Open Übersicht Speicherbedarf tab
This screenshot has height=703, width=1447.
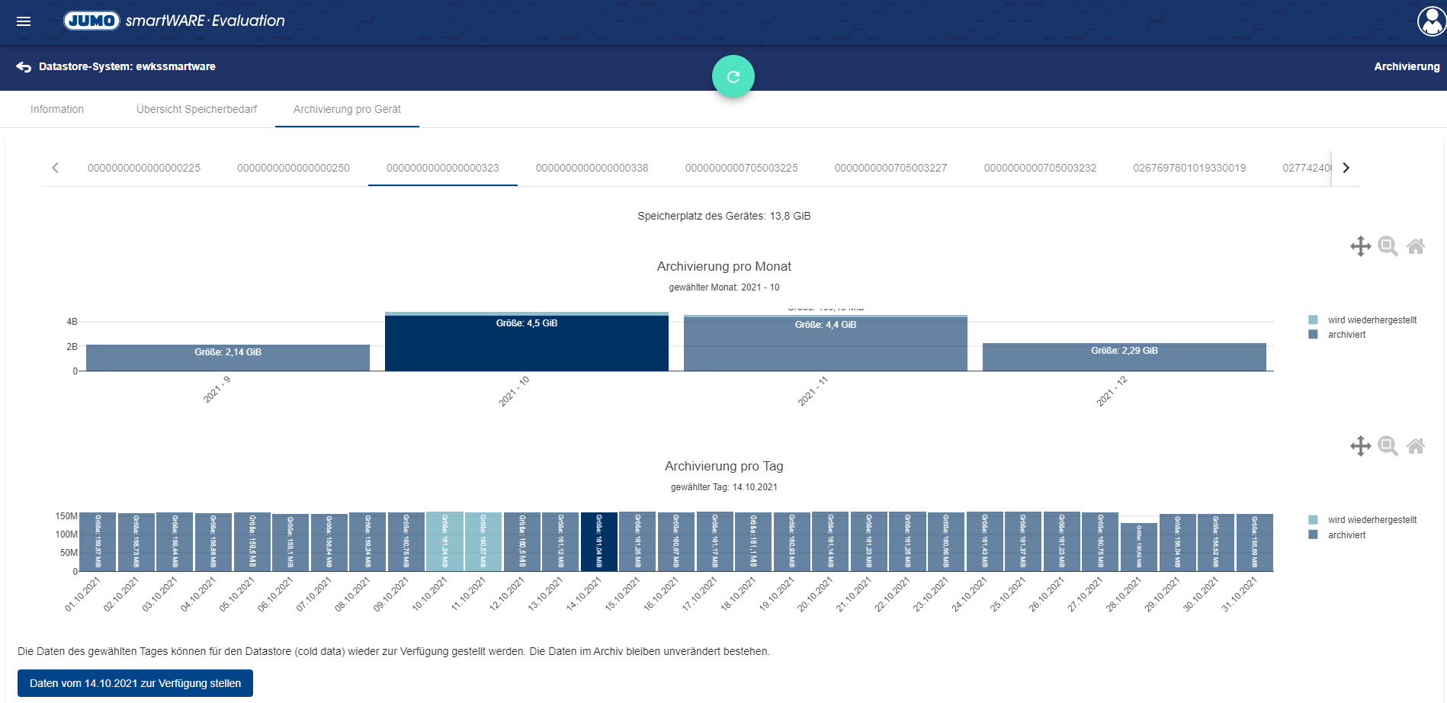(197, 109)
